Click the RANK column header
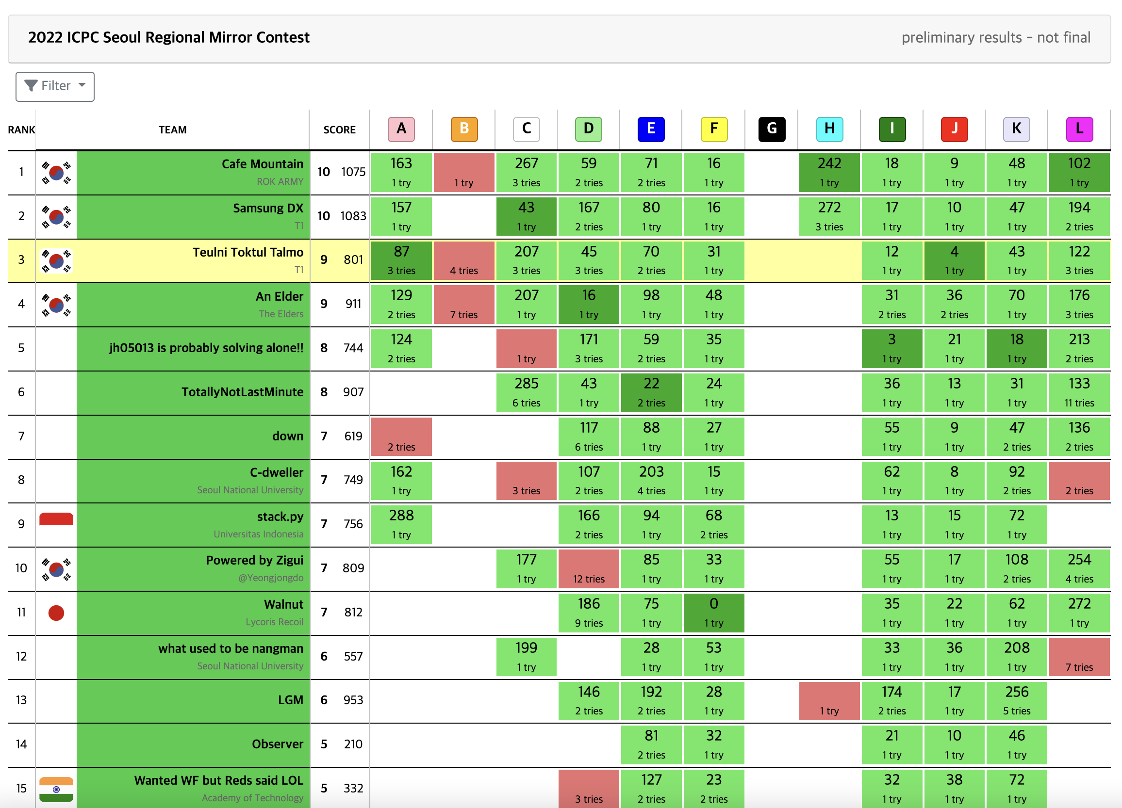1122x808 pixels. (21, 129)
